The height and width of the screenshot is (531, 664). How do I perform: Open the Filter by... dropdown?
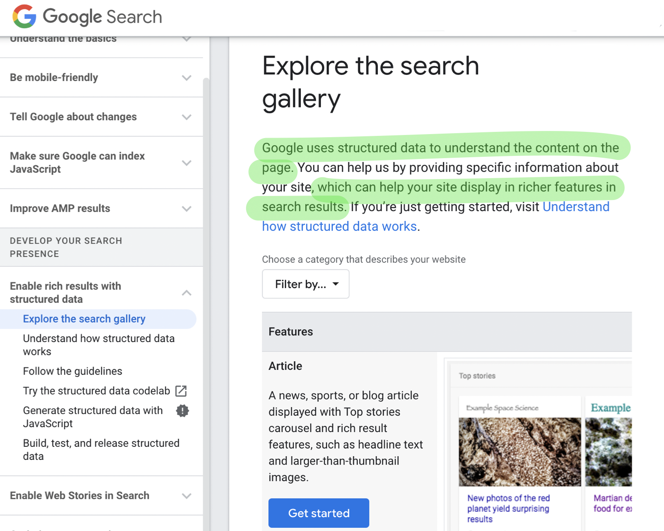click(x=306, y=284)
